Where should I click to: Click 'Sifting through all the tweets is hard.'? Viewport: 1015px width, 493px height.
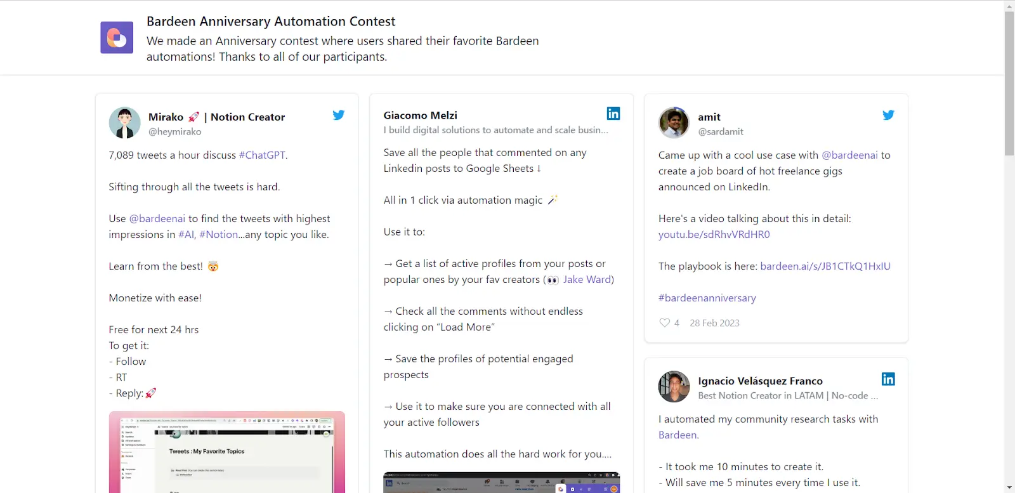point(194,187)
